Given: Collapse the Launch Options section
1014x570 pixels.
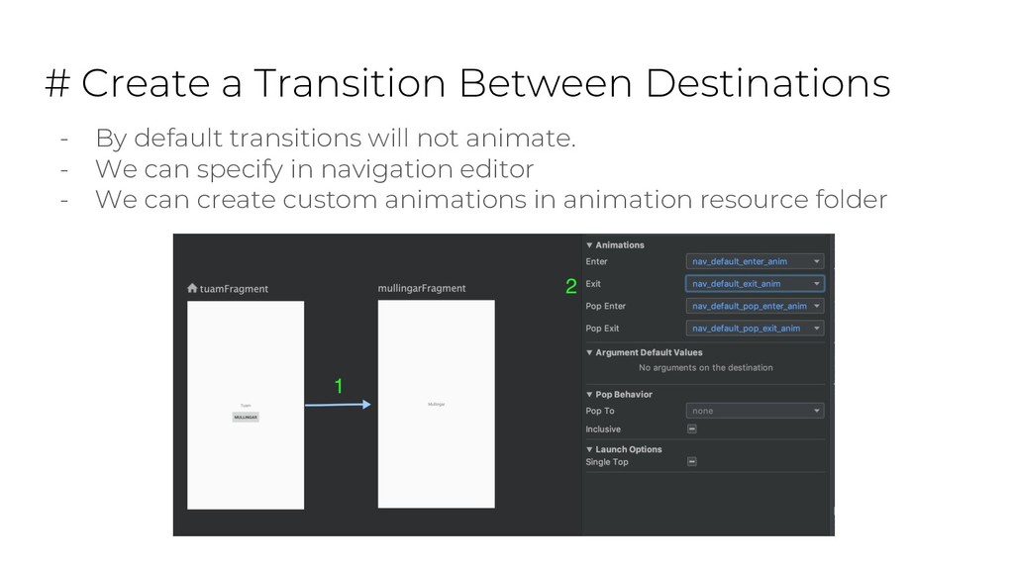Looking at the screenshot, I should point(589,449).
